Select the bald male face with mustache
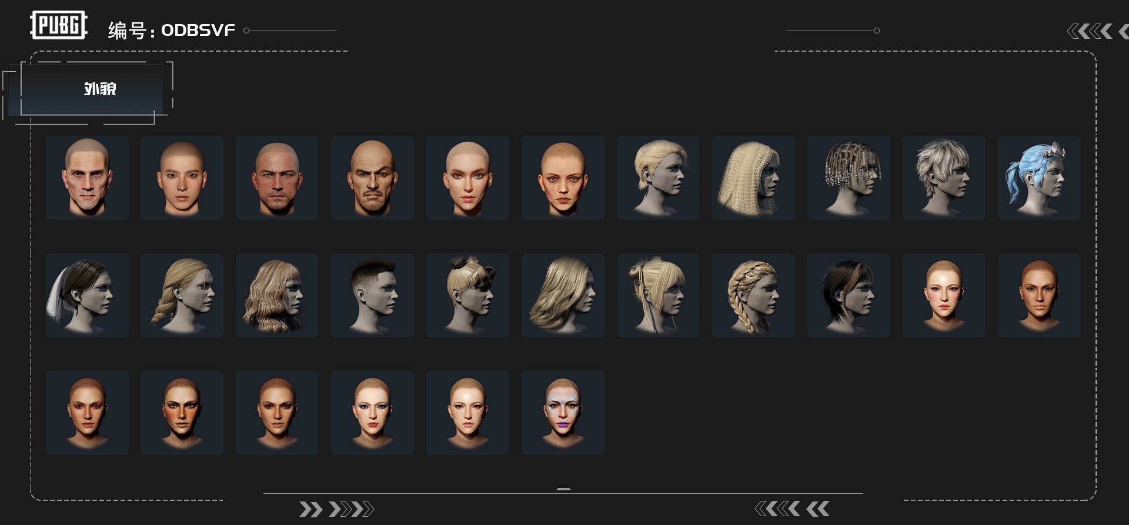The width and height of the screenshot is (1129, 525). 373,178
